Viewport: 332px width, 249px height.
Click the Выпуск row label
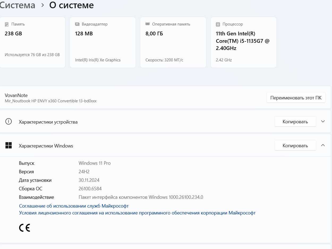27,163
